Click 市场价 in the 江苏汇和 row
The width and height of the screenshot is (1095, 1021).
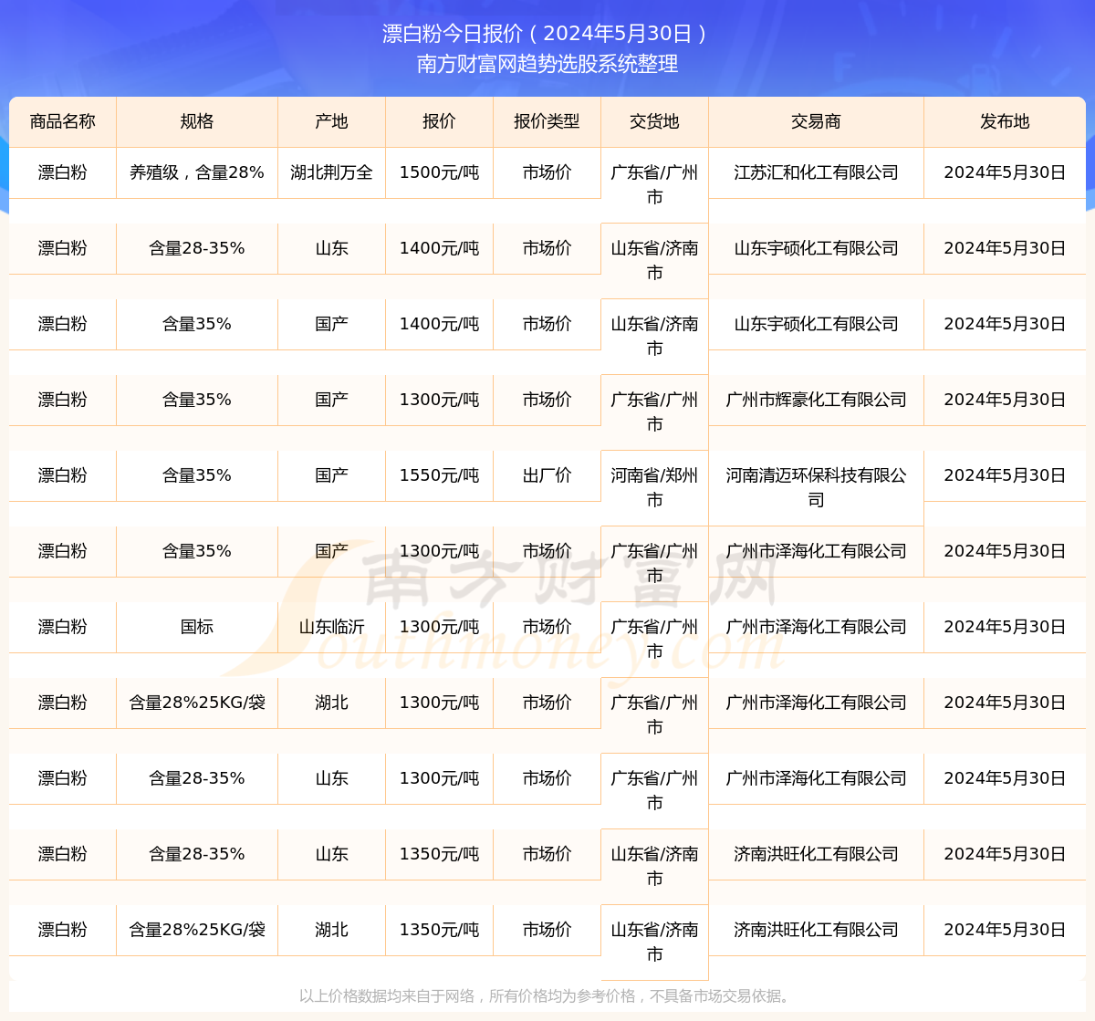tap(547, 172)
